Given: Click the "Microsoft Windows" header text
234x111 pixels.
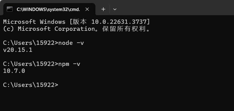Looking at the screenshot, I should coord(34,22).
